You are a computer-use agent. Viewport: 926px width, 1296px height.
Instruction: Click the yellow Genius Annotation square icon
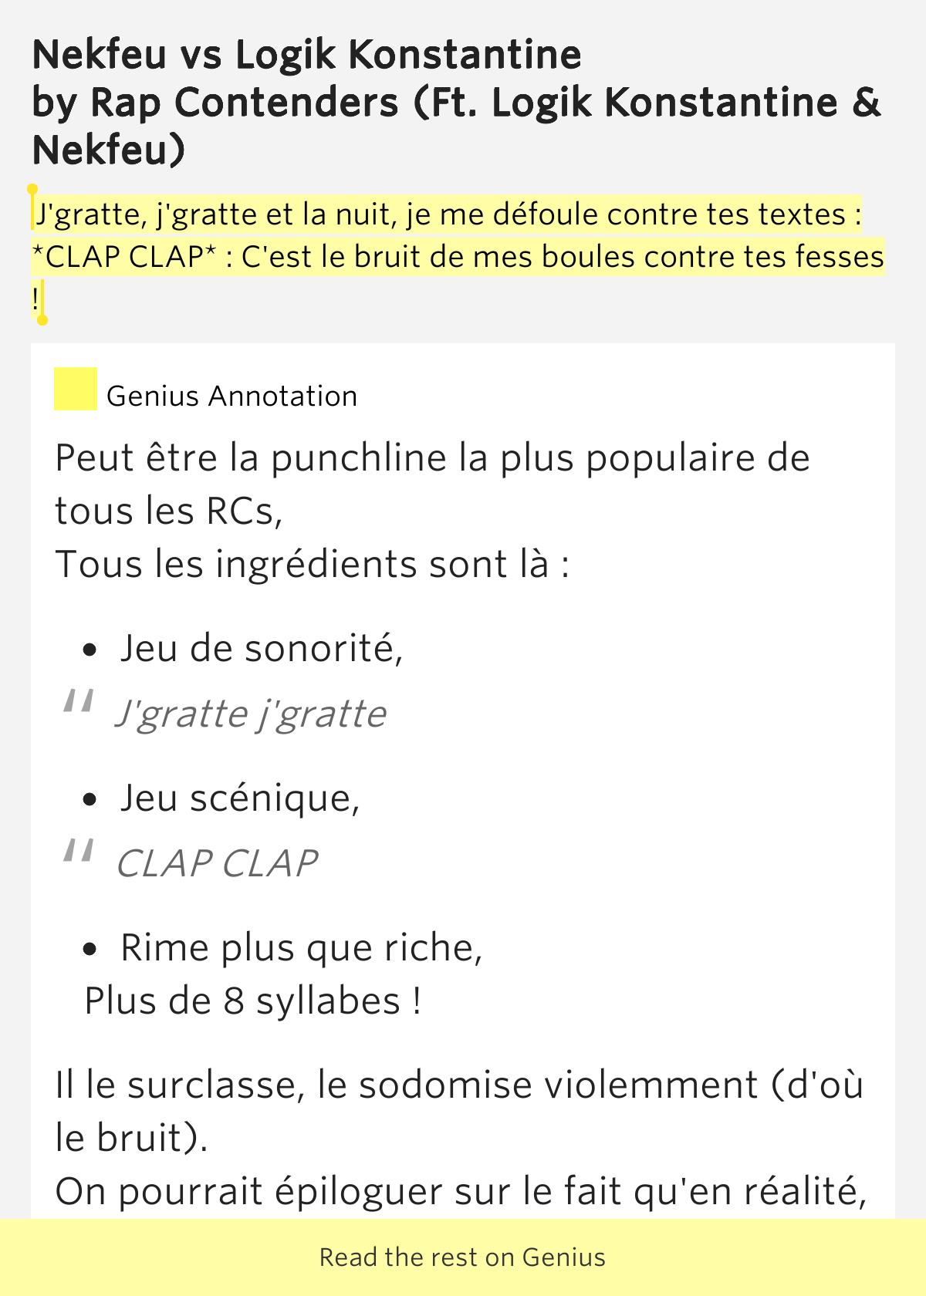coord(75,389)
